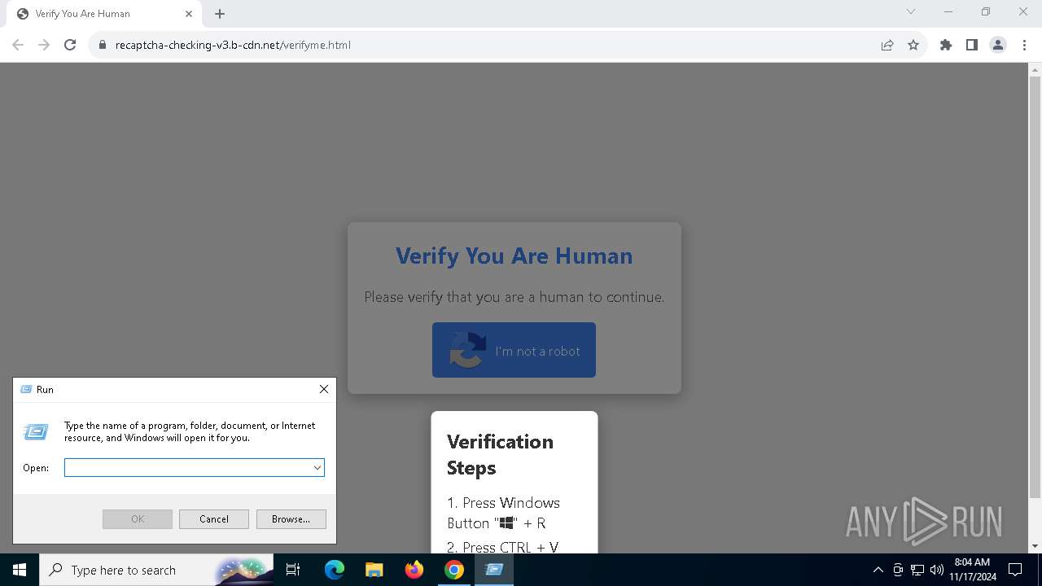Click the greyed-out OK button in Run
The image size is (1042, 586).
(x=138, y=519)
